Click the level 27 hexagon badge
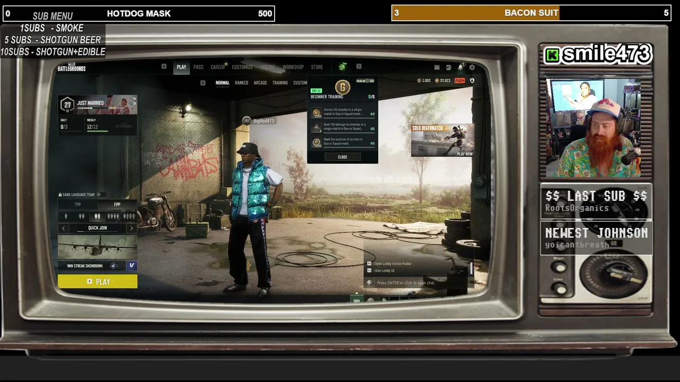Screen dimensions: 680x382 coord(67,105)
